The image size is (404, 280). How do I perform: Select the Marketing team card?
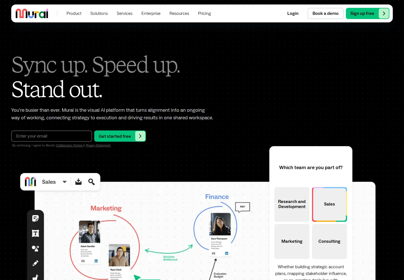[x=292, y=241]
